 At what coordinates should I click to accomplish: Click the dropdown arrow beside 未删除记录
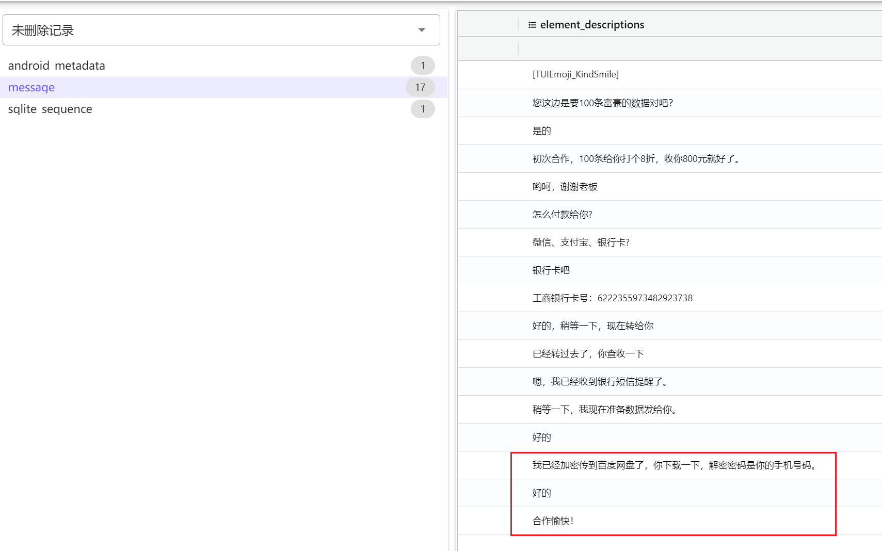422,30
